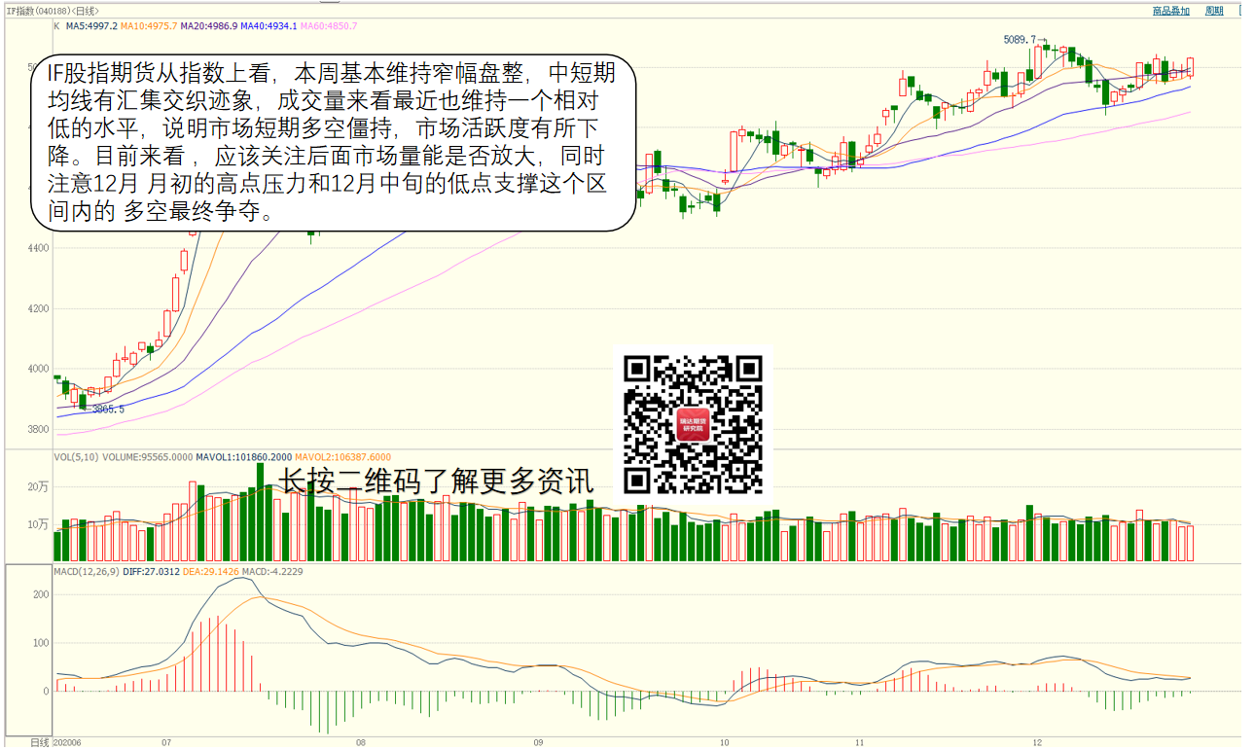
Task: Click the 5089.7 high price marker
Action: [1021, 40]
